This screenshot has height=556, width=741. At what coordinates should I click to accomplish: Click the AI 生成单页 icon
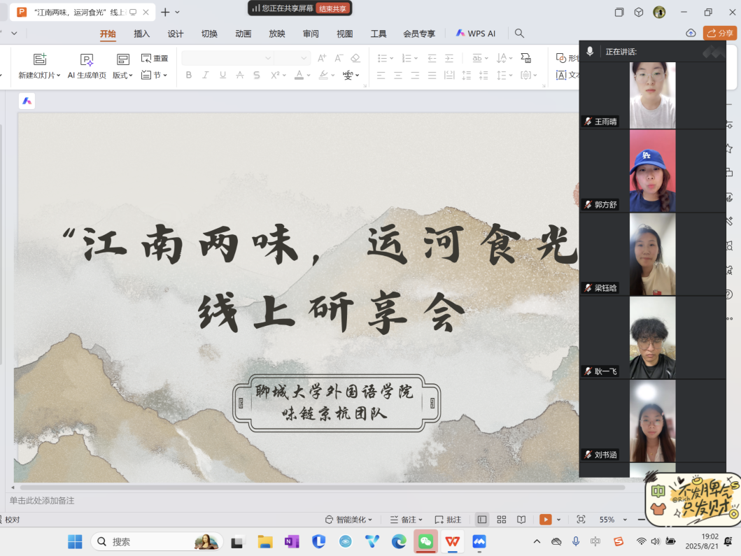click(x=87, y=60)
